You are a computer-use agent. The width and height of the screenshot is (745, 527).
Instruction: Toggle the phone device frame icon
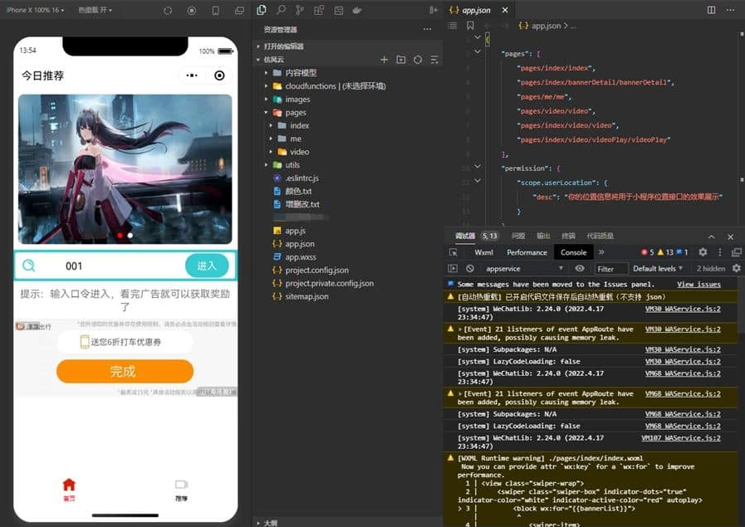[x=215, y=11]
